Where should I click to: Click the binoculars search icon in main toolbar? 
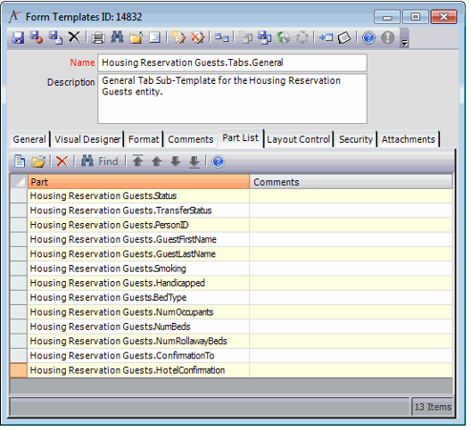pyautogui.click(x=117, y=37)
